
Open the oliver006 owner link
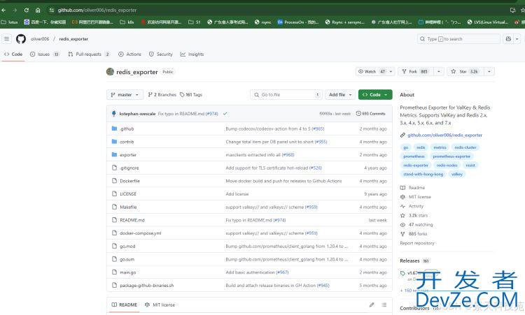point(40,39)
